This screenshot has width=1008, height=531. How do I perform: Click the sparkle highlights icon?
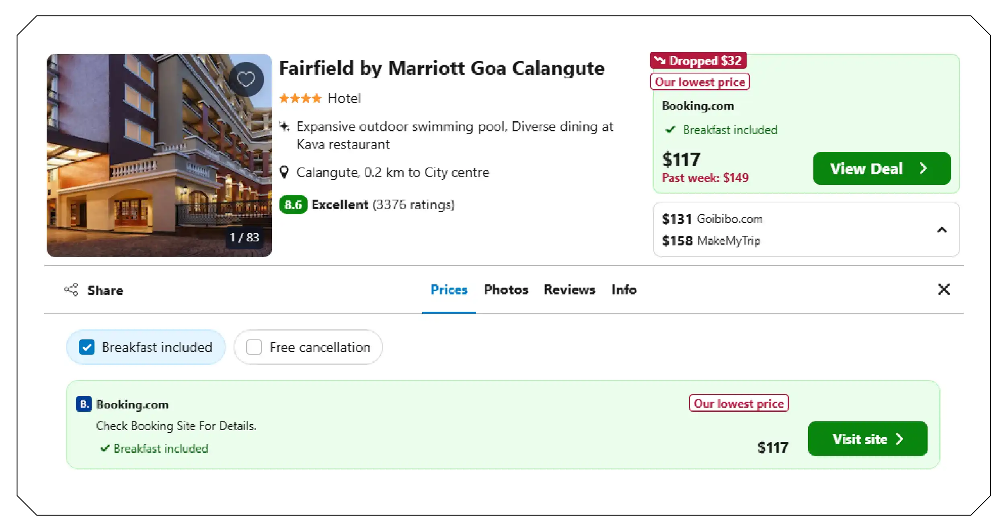click(x=284, y=127)
